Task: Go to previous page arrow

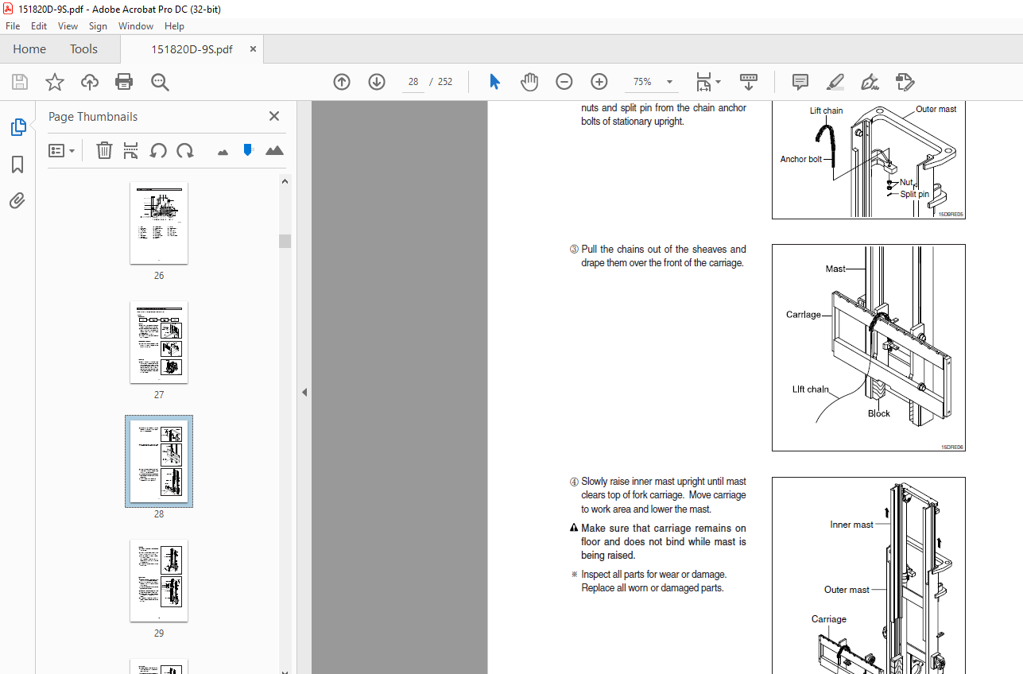Action: click(342, 82)
